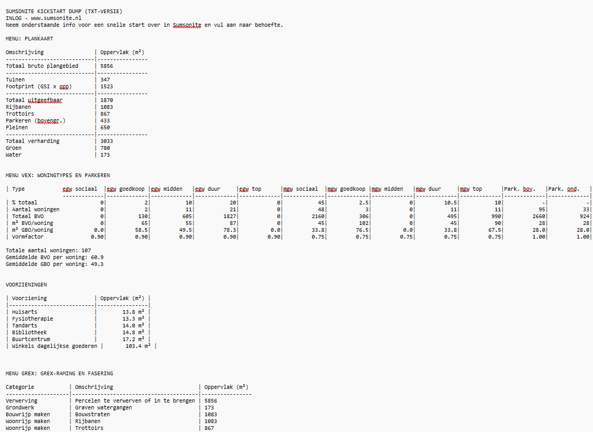Viewport: 593px width, 432px height.
Task: Click the Footprint (GSI x opp) label
Action: (37, 86)
